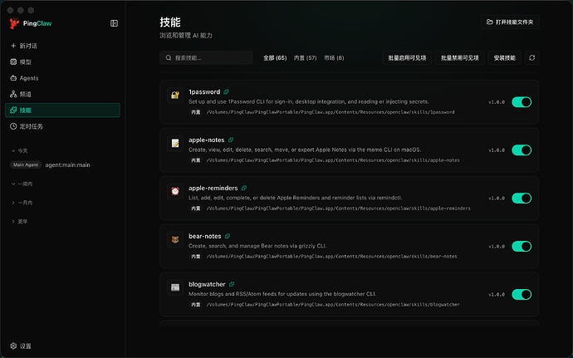573x358 pixels.
Task: Click the 安装技能 button
Action: (504, 58)
